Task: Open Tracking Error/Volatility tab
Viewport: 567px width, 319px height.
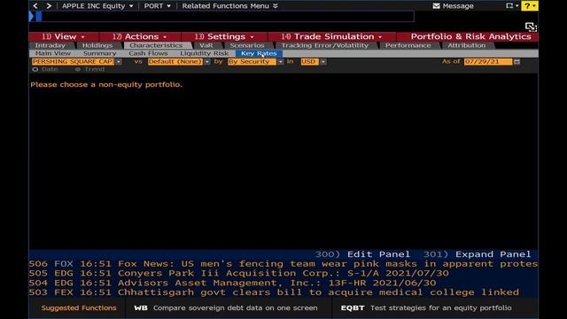Action: point(325,45)
